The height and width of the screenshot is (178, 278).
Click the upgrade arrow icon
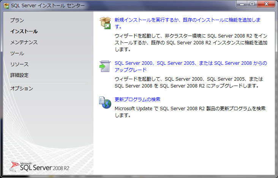click(104, 66)
